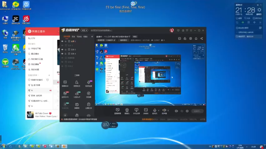Open 斗鱼Buff tool in the toolbox

(x=77, y=95)
